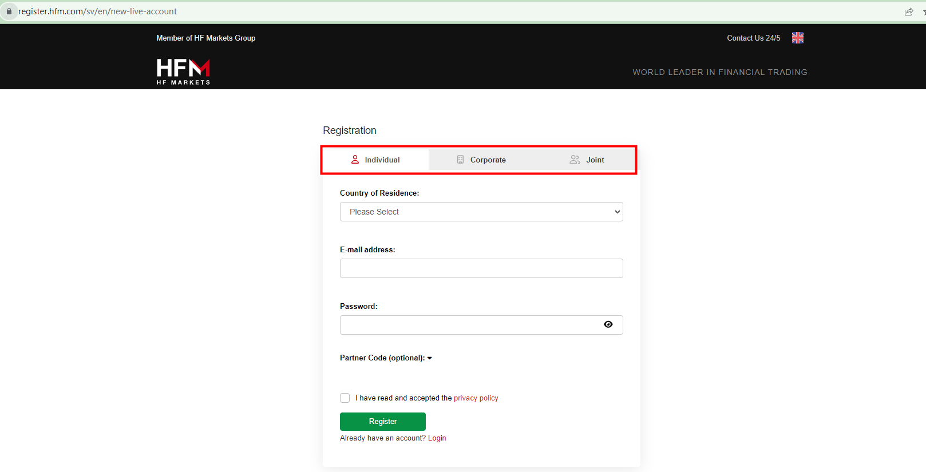The height and width of the screenshot is (472, 926).
Task: Click the Member of HF Markets Group text
Action: [206, 38]
